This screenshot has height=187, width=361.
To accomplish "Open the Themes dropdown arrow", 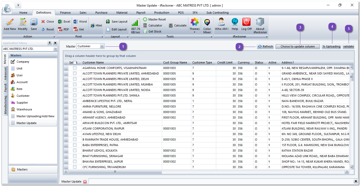I will (195, 32).
